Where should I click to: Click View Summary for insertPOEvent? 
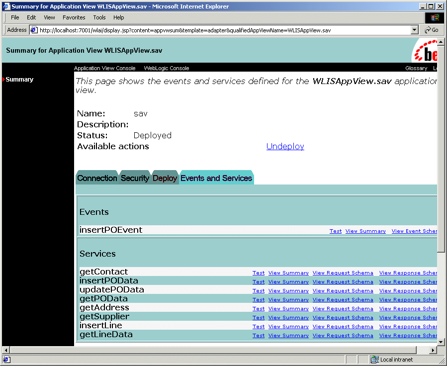pyautogui.click(x=365, y=231)
